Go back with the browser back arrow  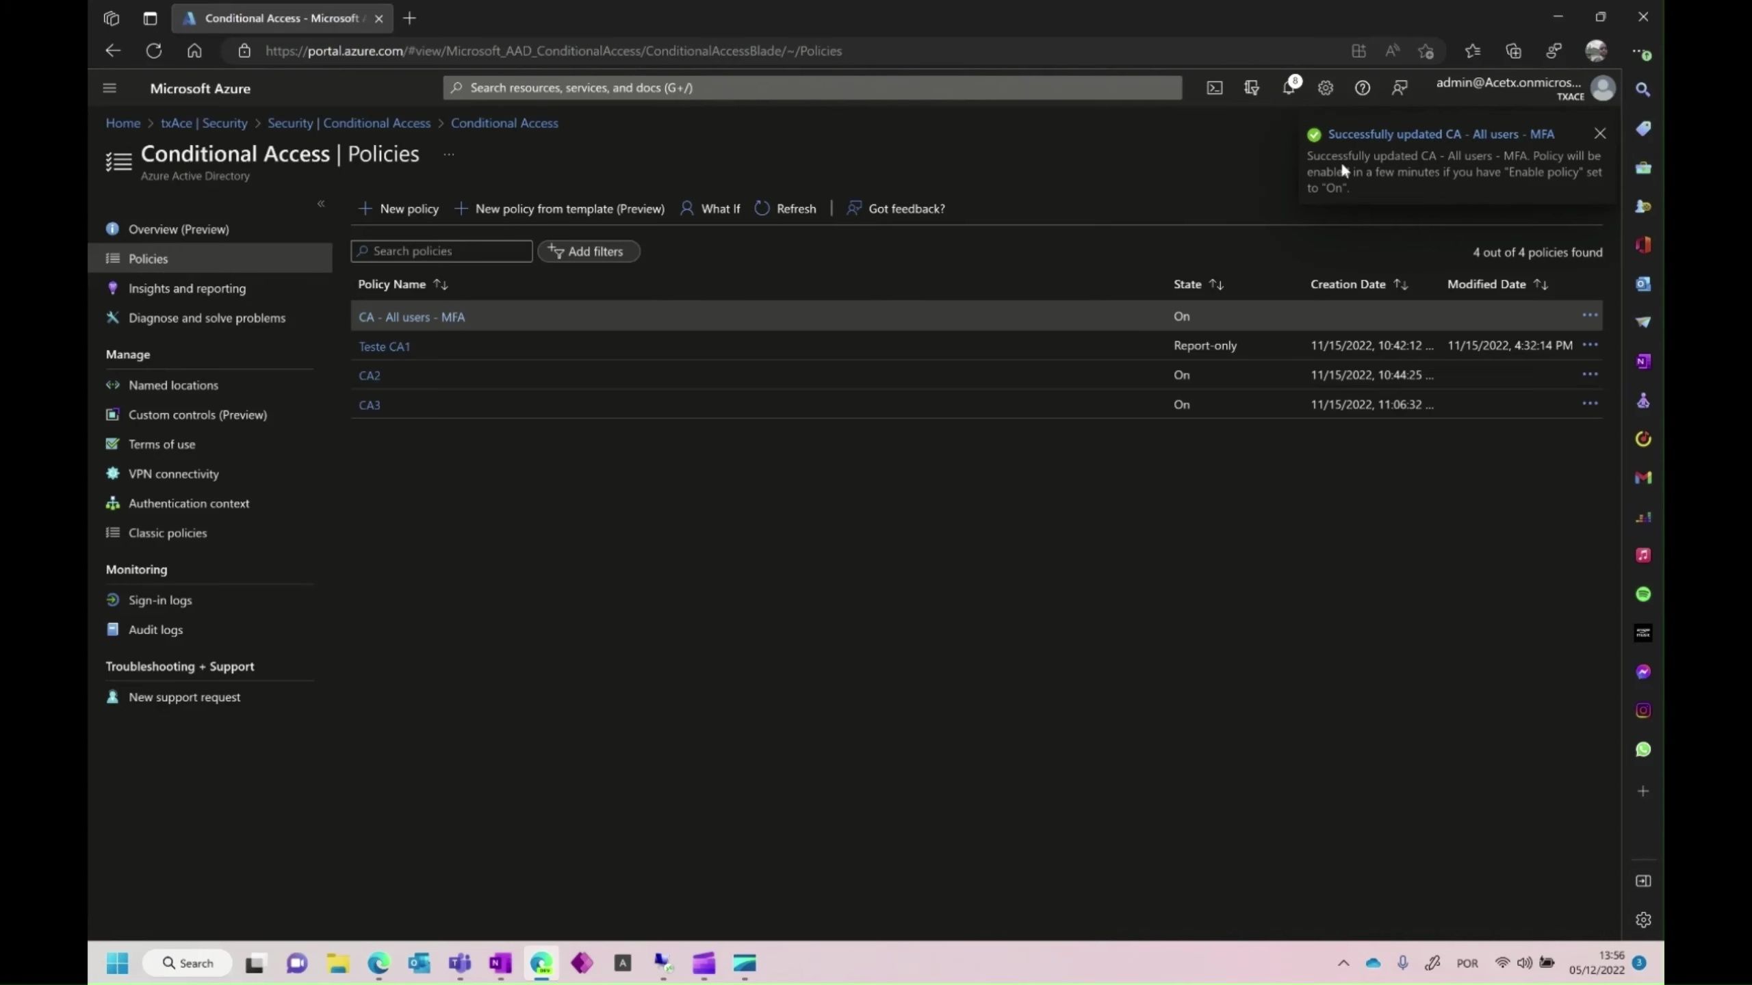tap(113, 51)
